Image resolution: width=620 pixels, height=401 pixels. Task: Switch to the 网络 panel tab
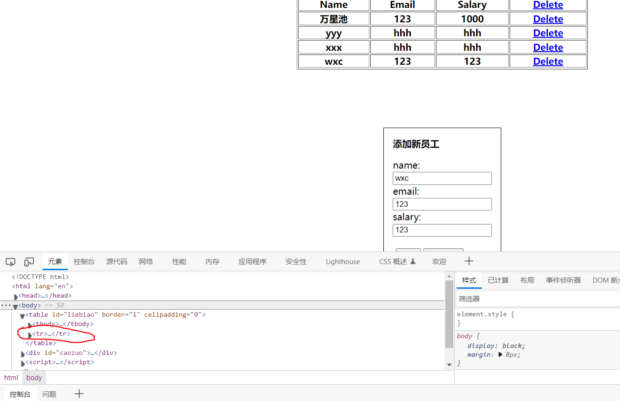tap(145, 261)
